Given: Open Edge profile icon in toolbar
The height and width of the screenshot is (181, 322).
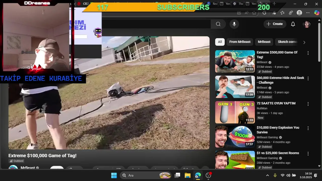Looking at the screenshot, I should [x=299, y=13].
